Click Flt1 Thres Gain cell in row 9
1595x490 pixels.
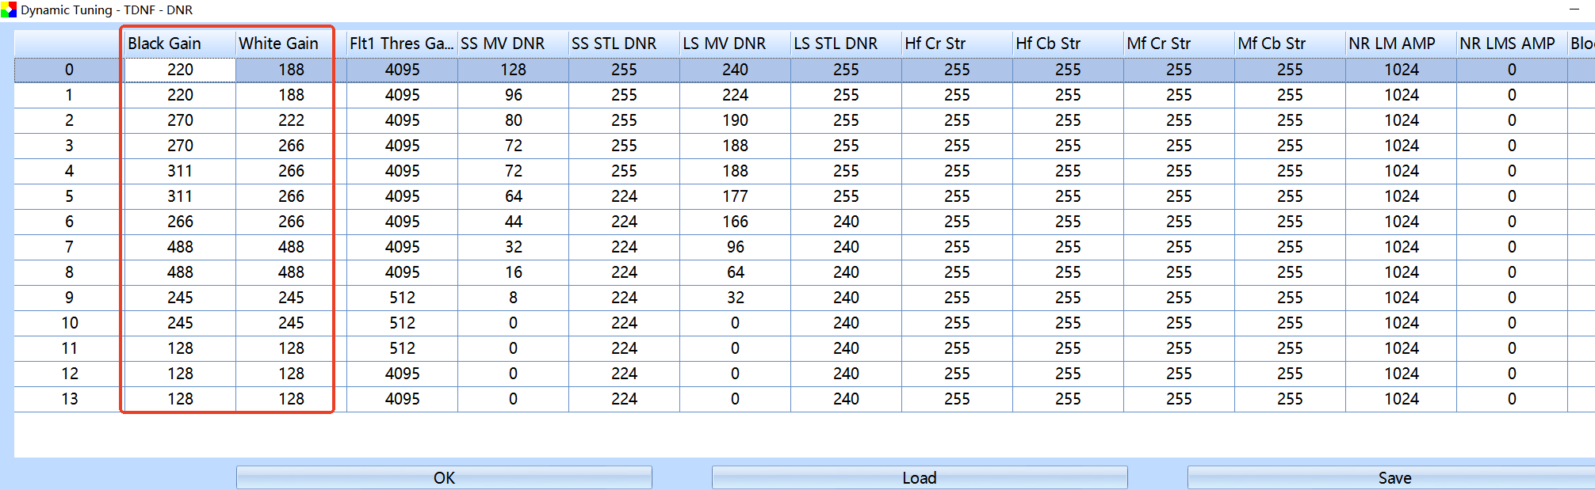click(402, 298)
